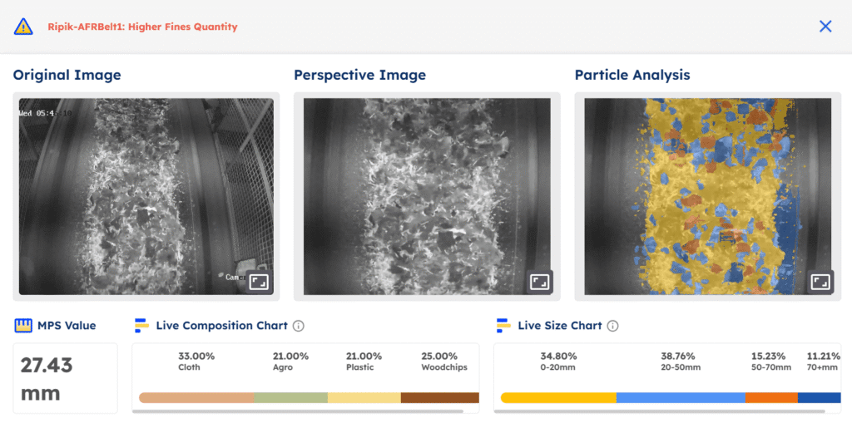Click the composition chart horizontal scrollbar

(x=301, y=411)
